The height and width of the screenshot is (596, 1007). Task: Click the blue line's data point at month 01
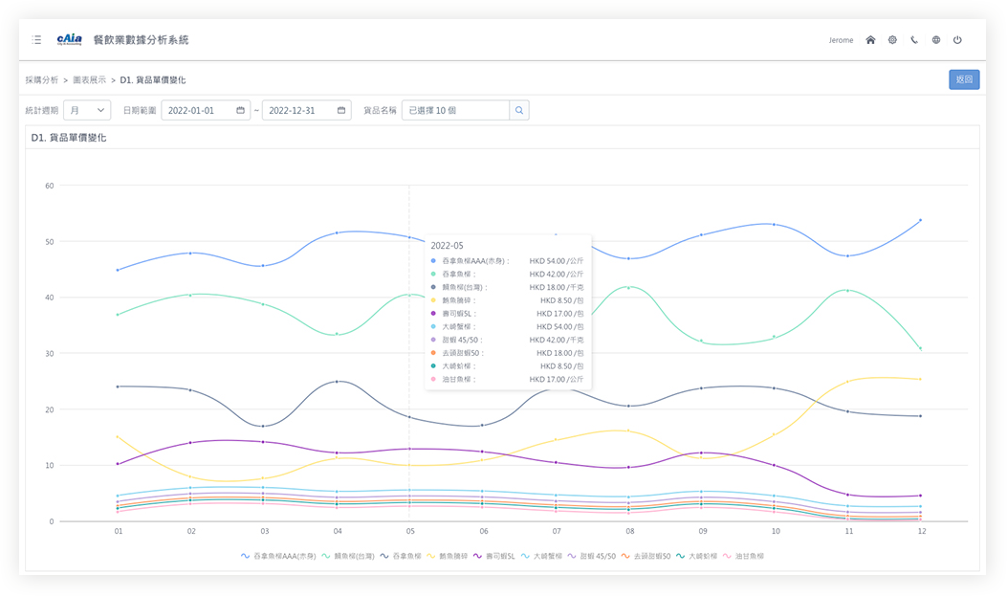click(118, 270)
